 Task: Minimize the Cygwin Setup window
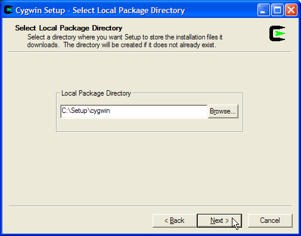[x=263, y=10]
